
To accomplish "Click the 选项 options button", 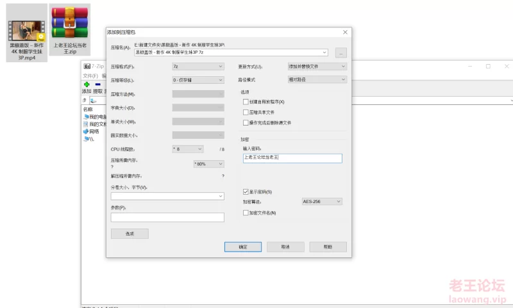I will coord(130,234).
